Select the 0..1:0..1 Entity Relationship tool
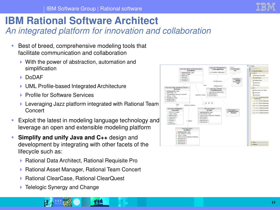Image resolution: width=280 pixels, height=210 pixels. (261, 101)
